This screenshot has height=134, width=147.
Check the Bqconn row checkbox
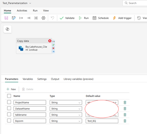9,121
